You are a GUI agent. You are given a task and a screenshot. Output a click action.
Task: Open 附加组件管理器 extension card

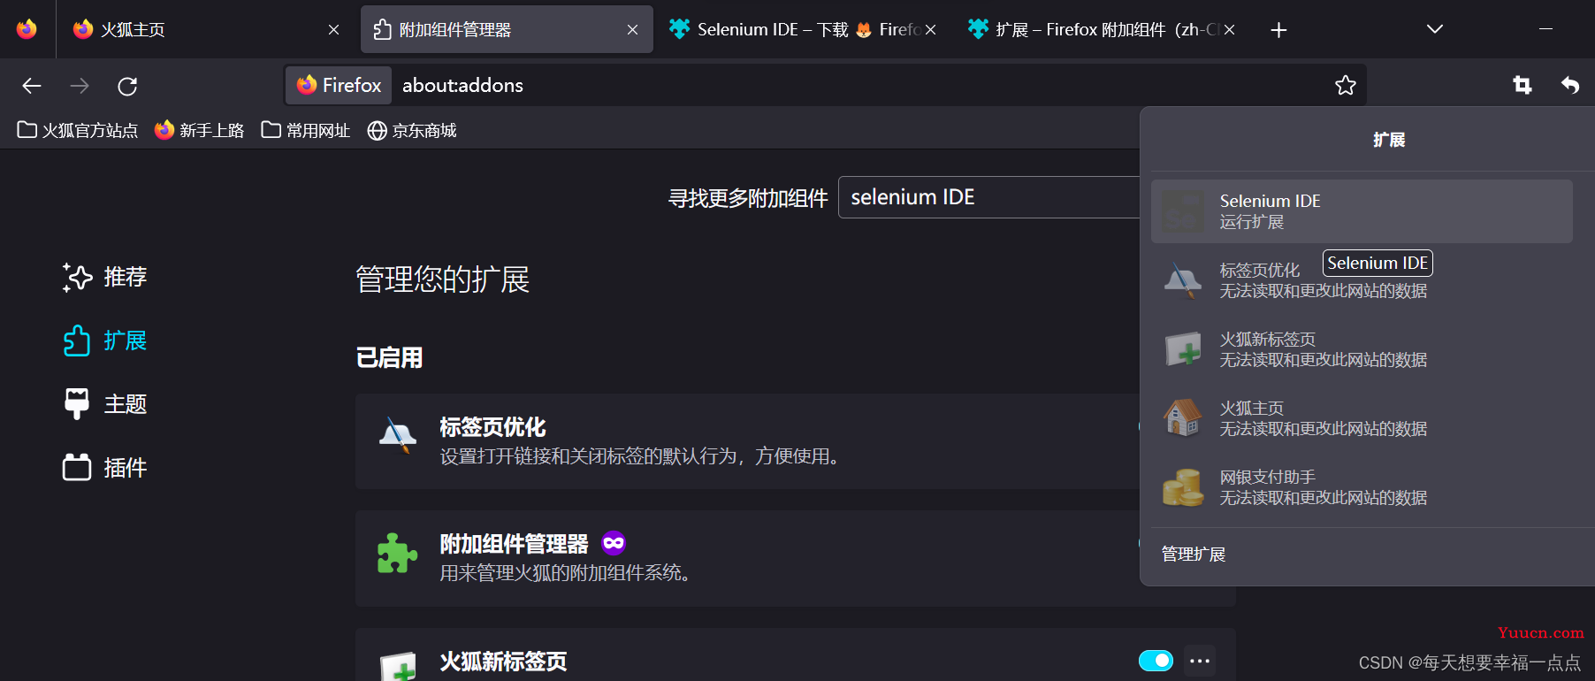pos(747,558)
